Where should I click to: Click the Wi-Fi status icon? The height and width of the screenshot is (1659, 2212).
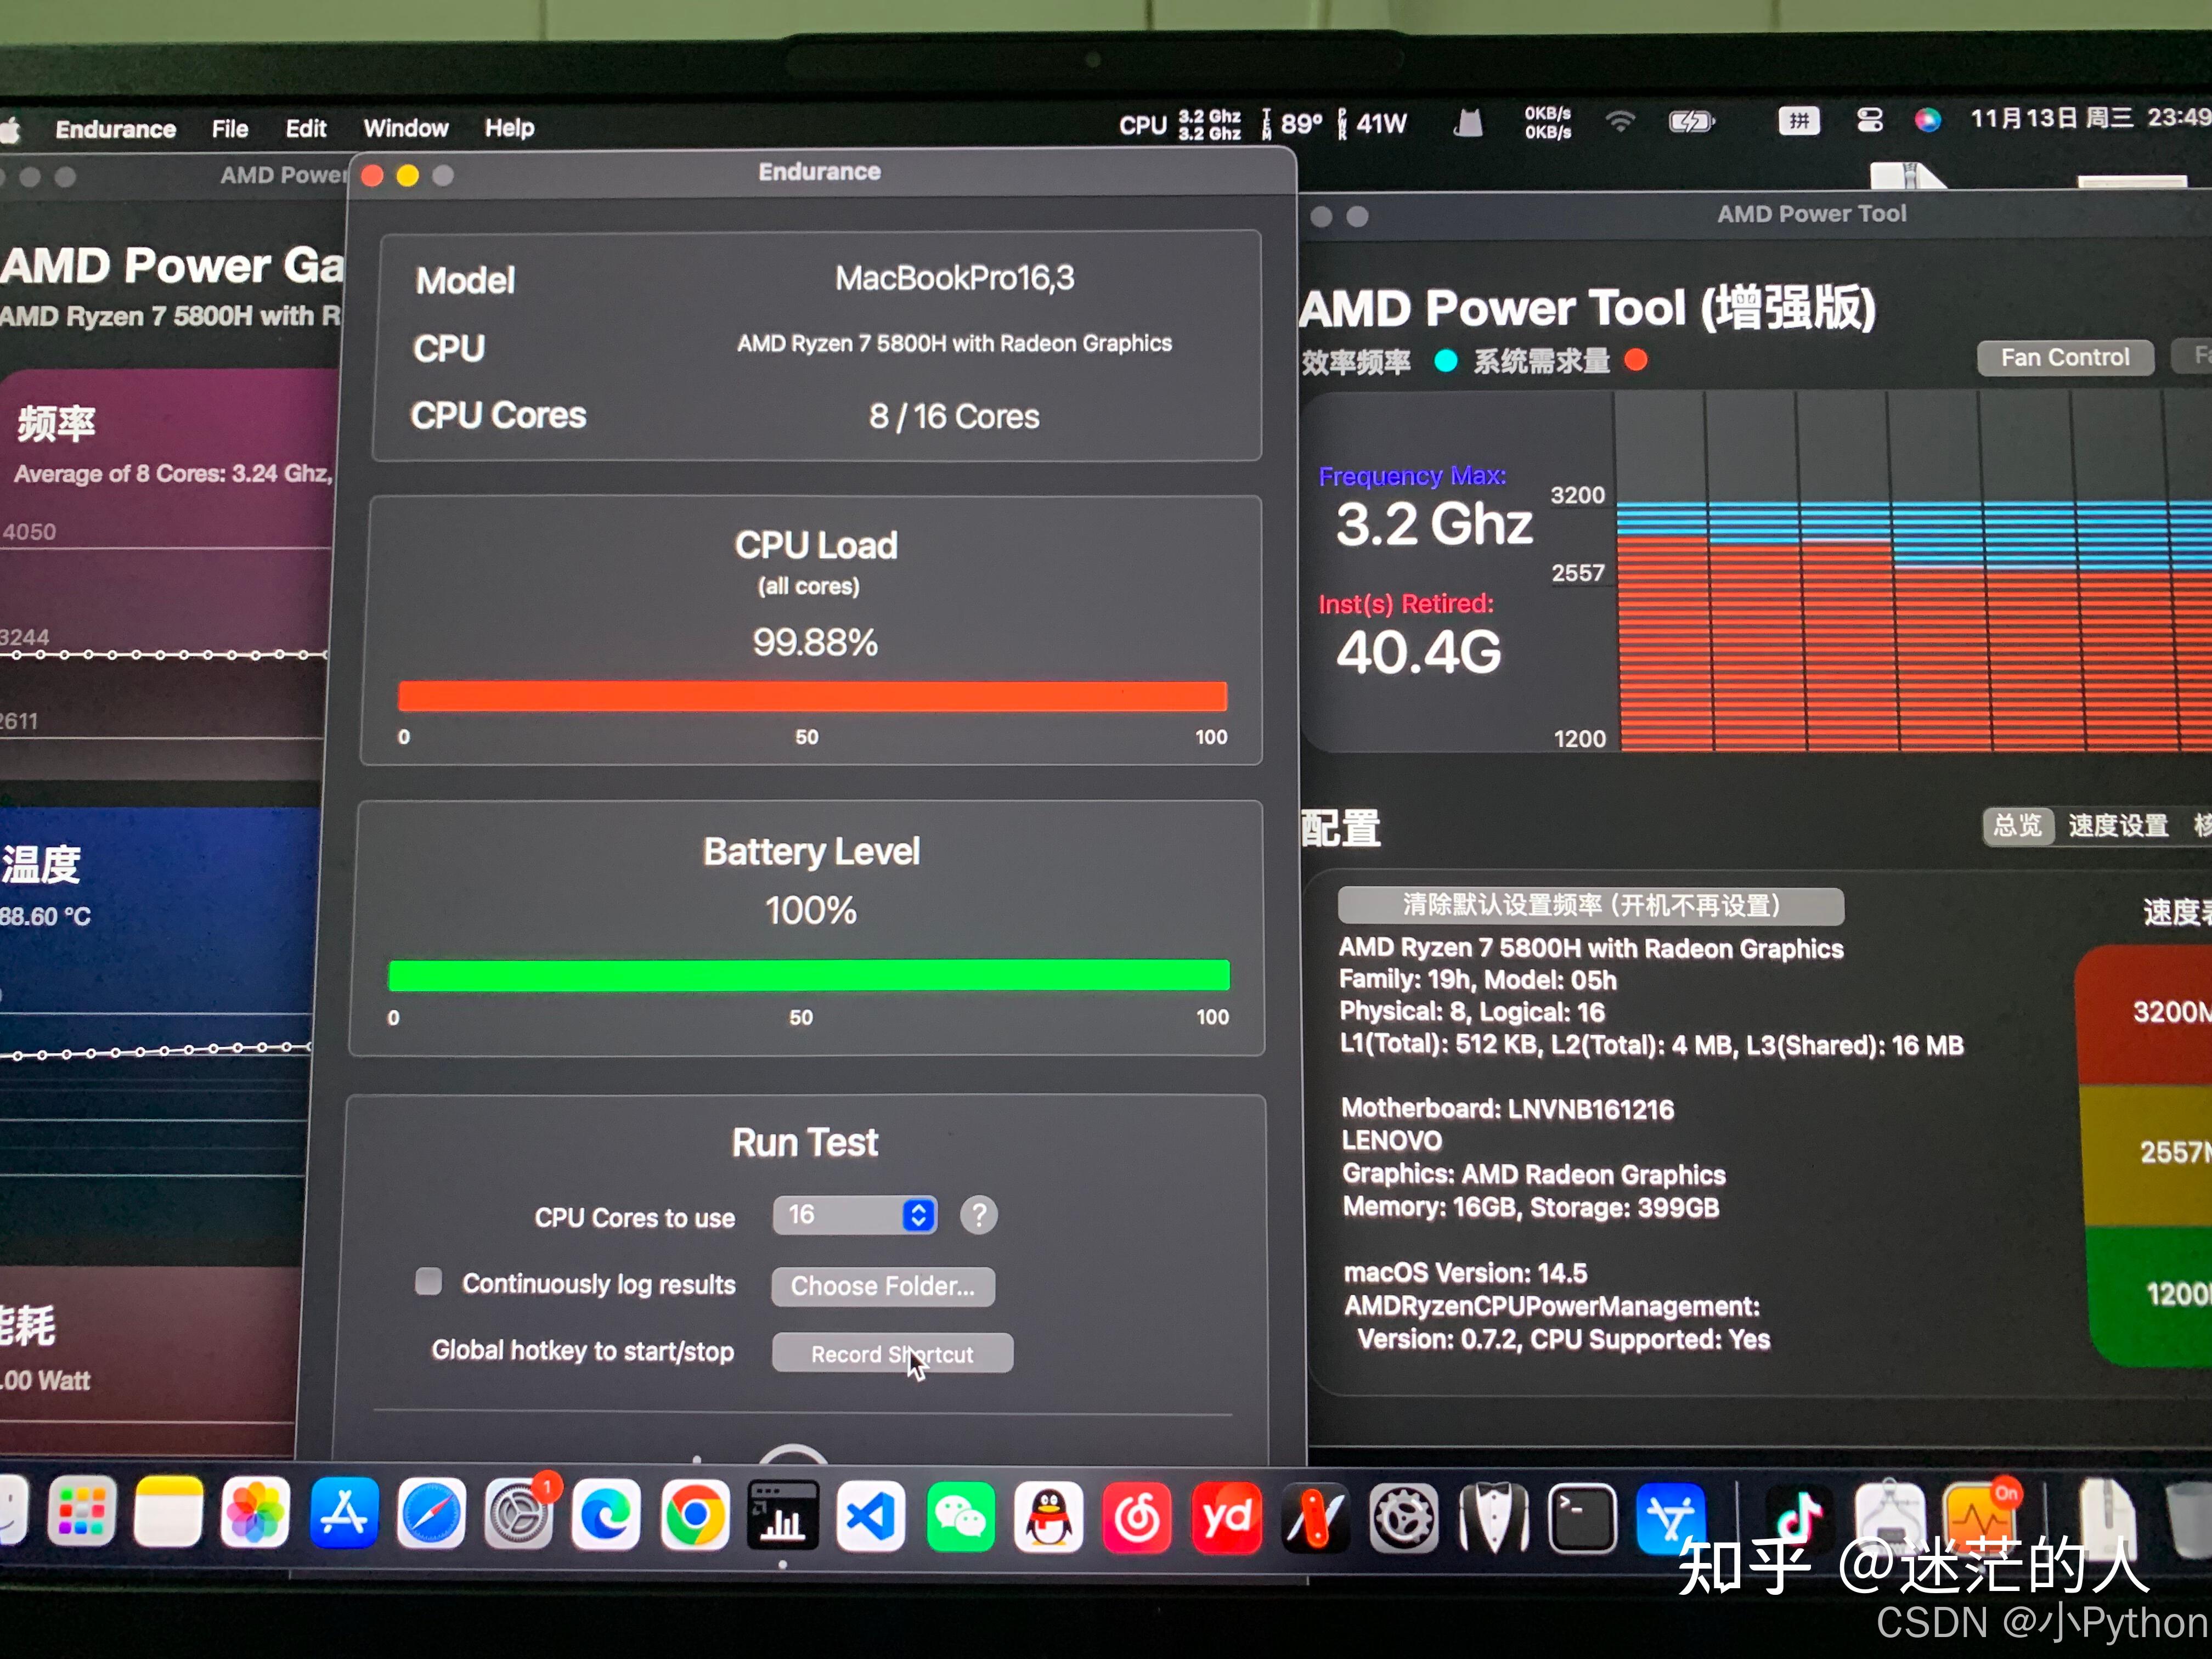point(1619,122)
